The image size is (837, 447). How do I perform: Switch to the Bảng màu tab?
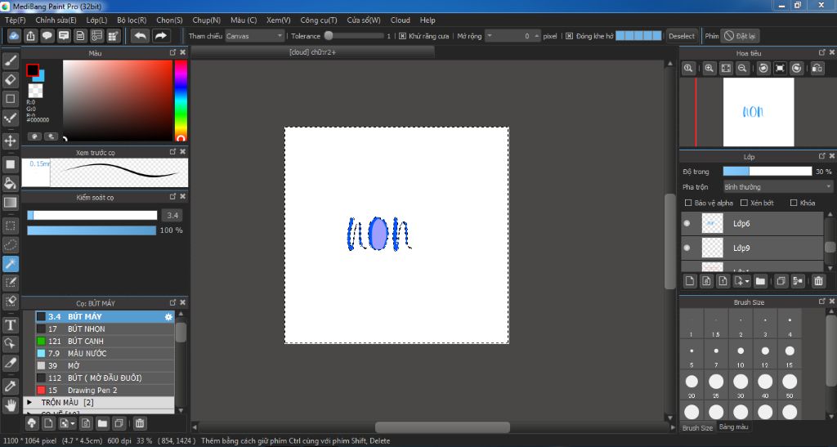click(733, 427)
